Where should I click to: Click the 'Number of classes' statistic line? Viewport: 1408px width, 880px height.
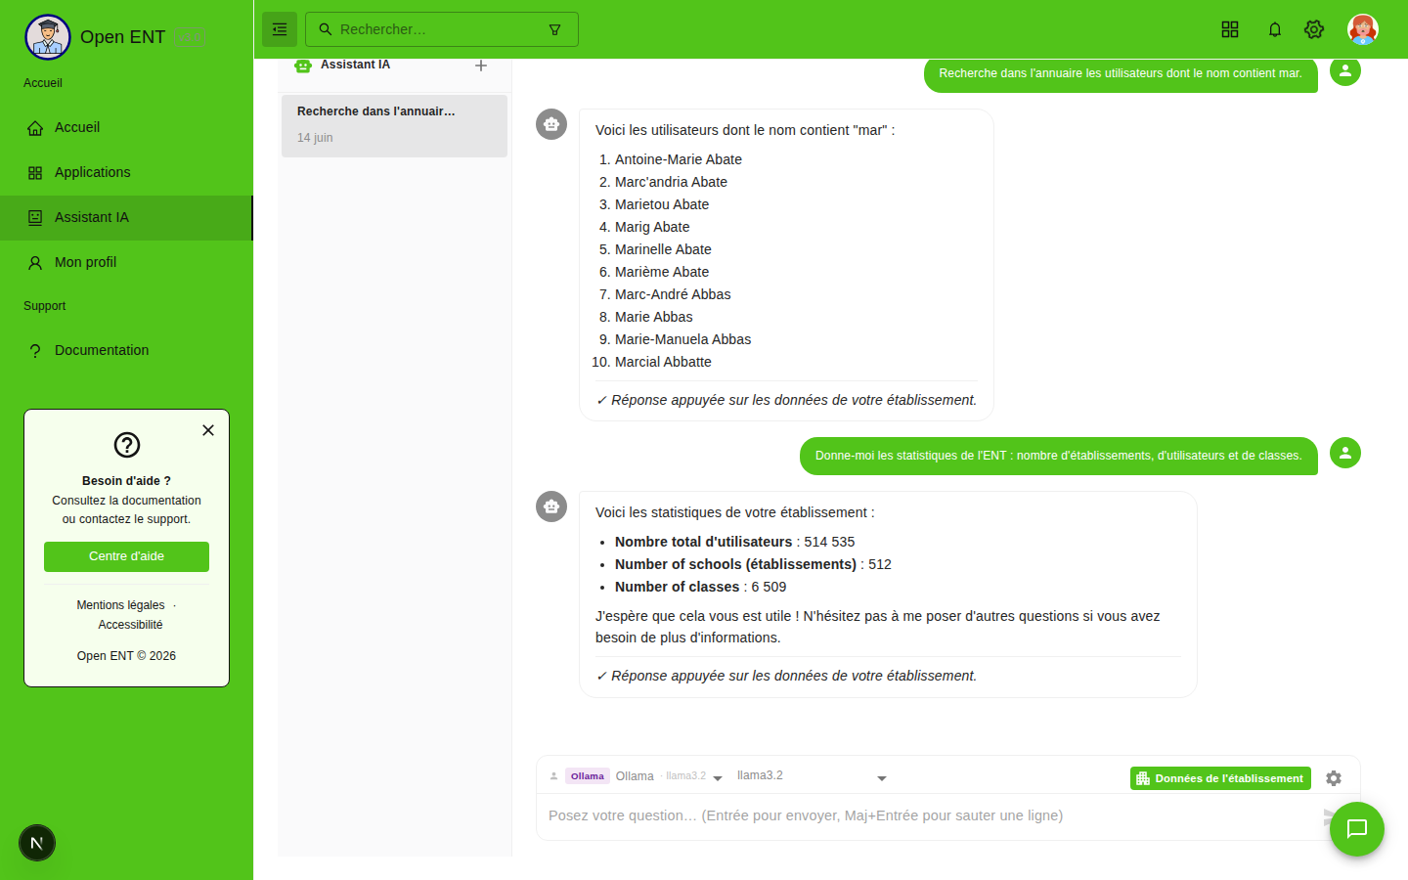[700, 587]
